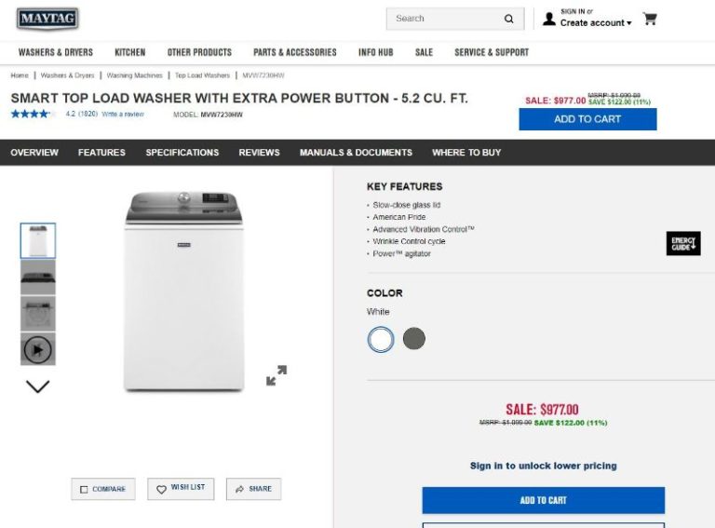Viewport: 715px width, 528px height.
Task: Click the Maytag logo
Action: [47, 19]
